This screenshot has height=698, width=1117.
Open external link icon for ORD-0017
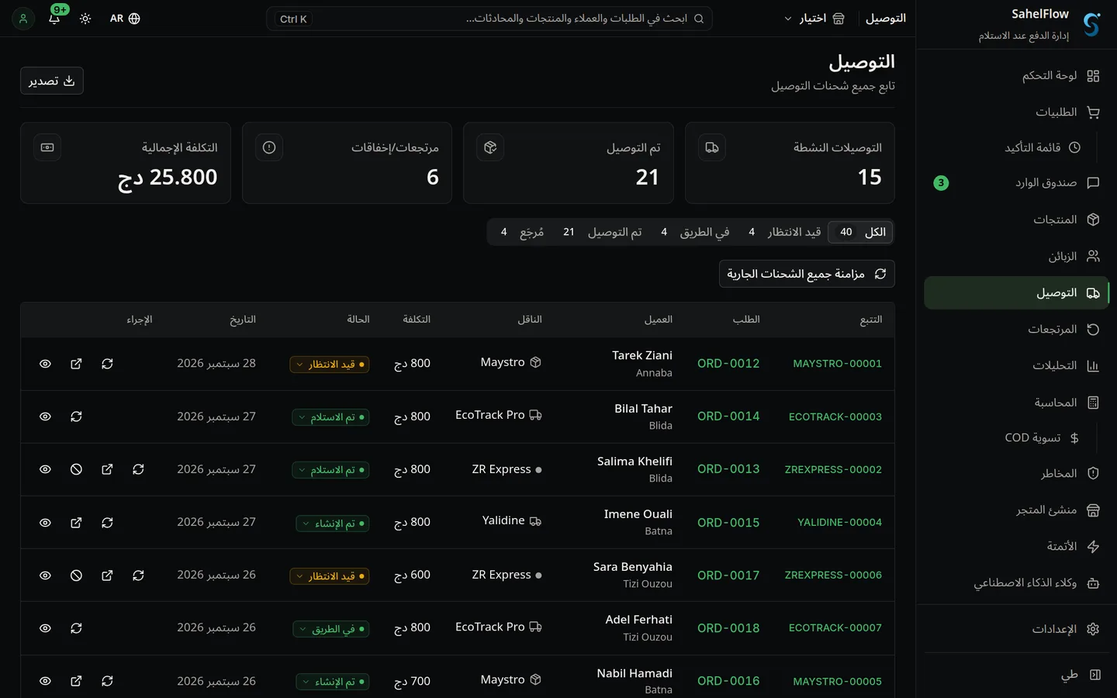pyautogui.click(x=107, y=575)
